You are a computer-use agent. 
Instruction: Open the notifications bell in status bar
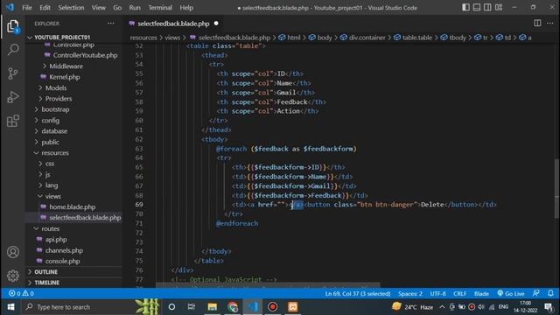[x=550, y=294]
